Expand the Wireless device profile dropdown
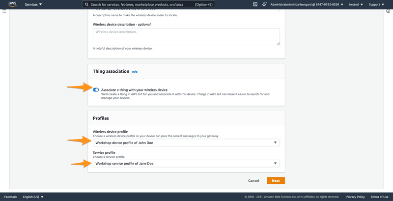This screenshot has height=201, width=393. (x=186, y=143)
